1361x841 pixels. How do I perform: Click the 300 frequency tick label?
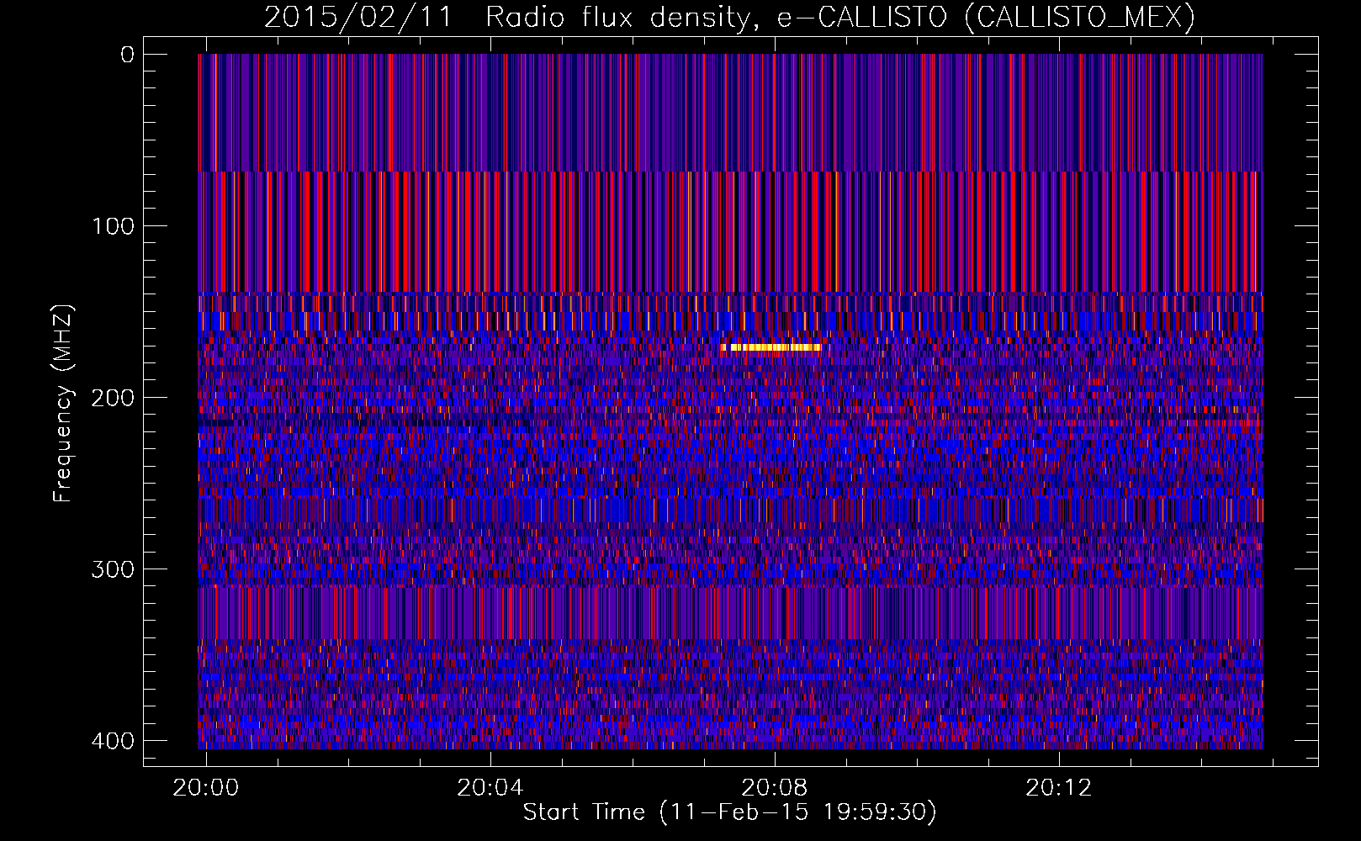pos(113,569)
